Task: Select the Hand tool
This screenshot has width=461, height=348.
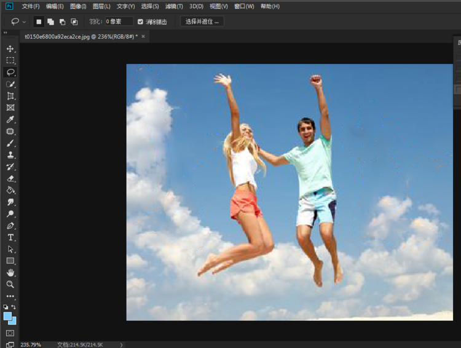Action: click(10, 272)
